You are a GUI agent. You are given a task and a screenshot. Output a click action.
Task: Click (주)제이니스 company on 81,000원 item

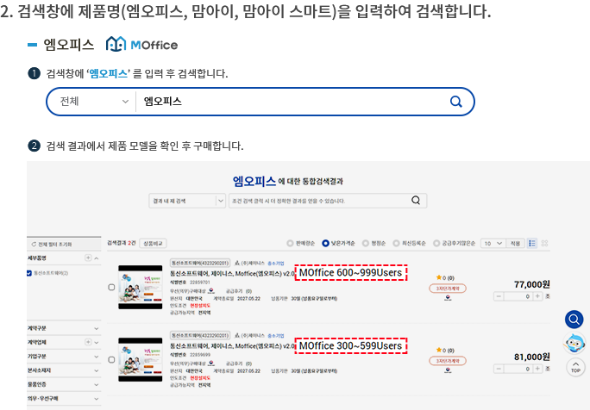click(253, 336)
